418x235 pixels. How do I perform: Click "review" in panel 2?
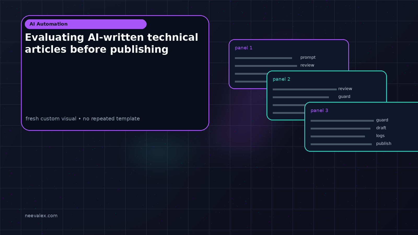345,89
